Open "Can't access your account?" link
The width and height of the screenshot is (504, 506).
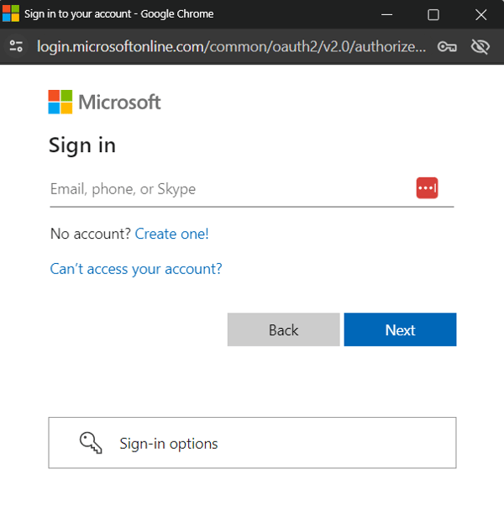coord(136,269)
